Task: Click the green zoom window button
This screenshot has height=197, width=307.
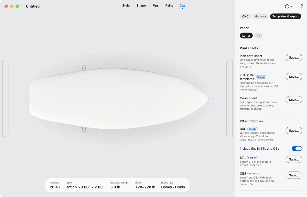Action: point(17,6)
